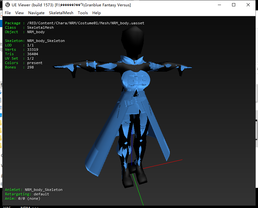Click the Colors present value
The image size is (258, 208).
[35, 63]
